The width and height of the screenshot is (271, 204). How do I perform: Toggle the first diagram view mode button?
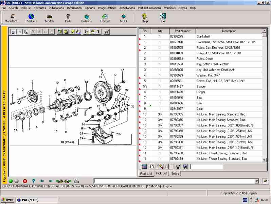point(14,32)
